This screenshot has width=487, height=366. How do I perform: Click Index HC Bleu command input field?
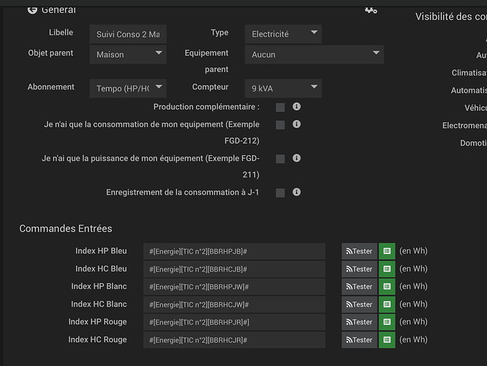coord(234,269)
